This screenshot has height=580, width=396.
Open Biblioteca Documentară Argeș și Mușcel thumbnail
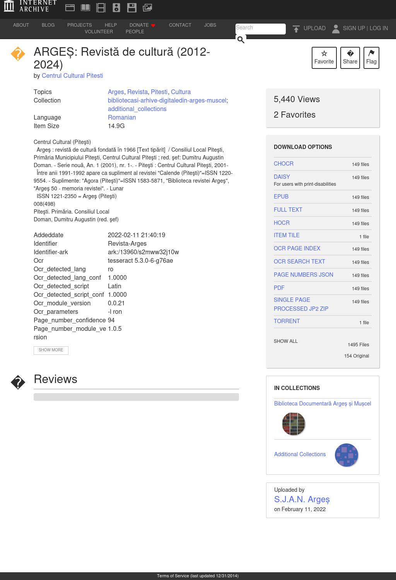click(294, 424)
